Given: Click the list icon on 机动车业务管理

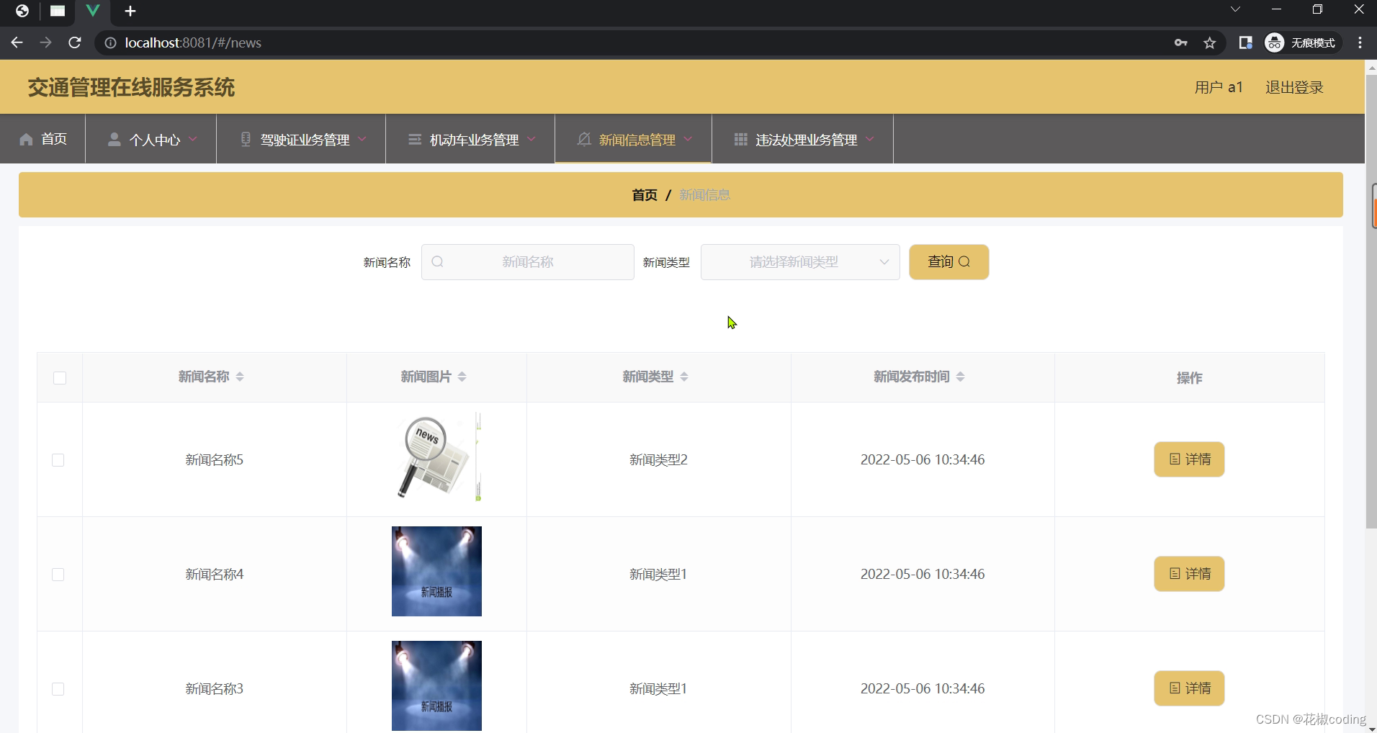Looking at the screenshot, I should [415, 139].
